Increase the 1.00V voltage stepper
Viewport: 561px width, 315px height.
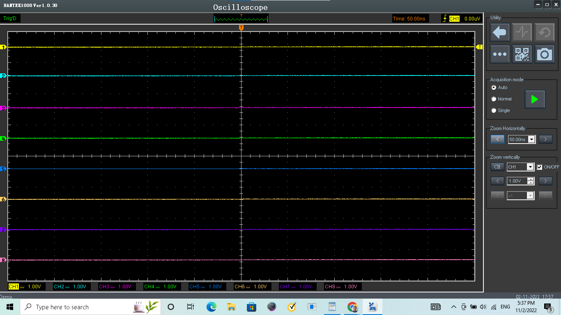pos(531,179)
